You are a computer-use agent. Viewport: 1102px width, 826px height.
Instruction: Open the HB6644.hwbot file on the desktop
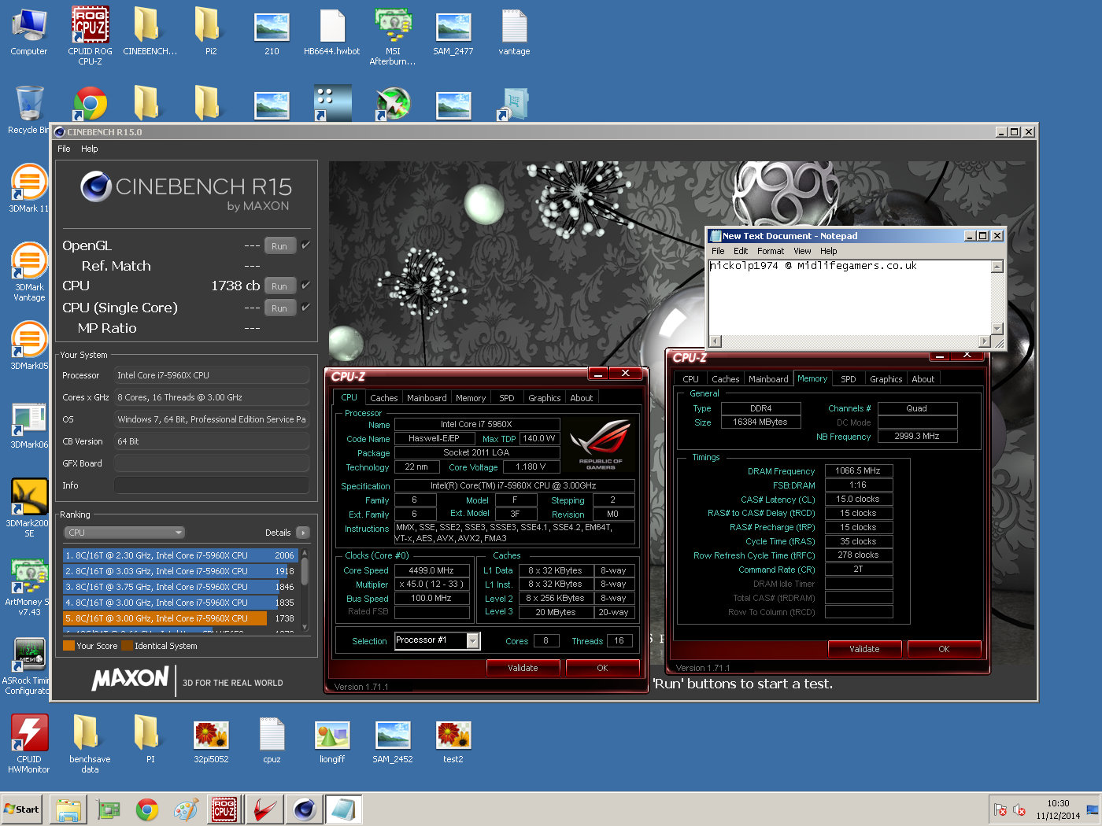click(x=331, y=26)
